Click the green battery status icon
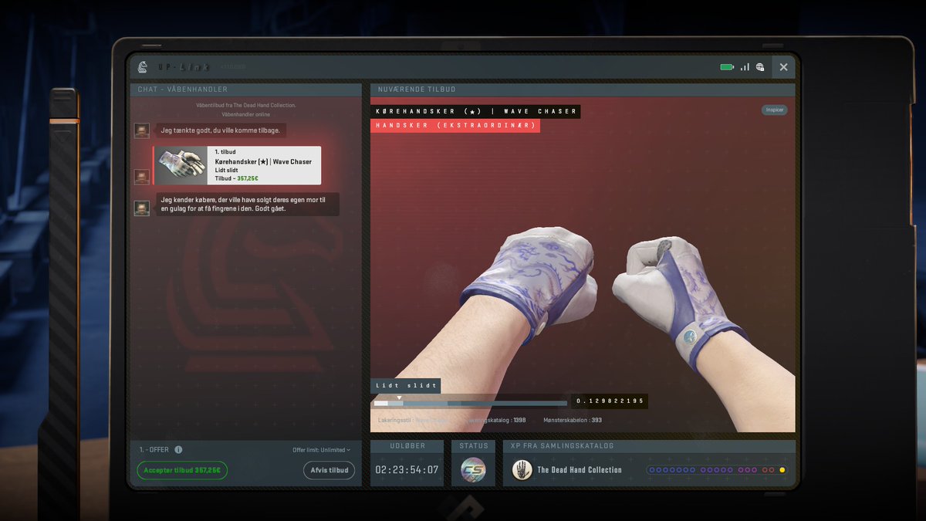This screenshot has width=926, height=521. coord(727,67)
